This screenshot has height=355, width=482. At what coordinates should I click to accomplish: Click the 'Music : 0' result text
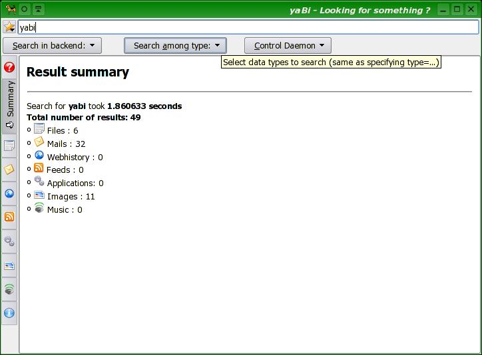tap(65, 210)
